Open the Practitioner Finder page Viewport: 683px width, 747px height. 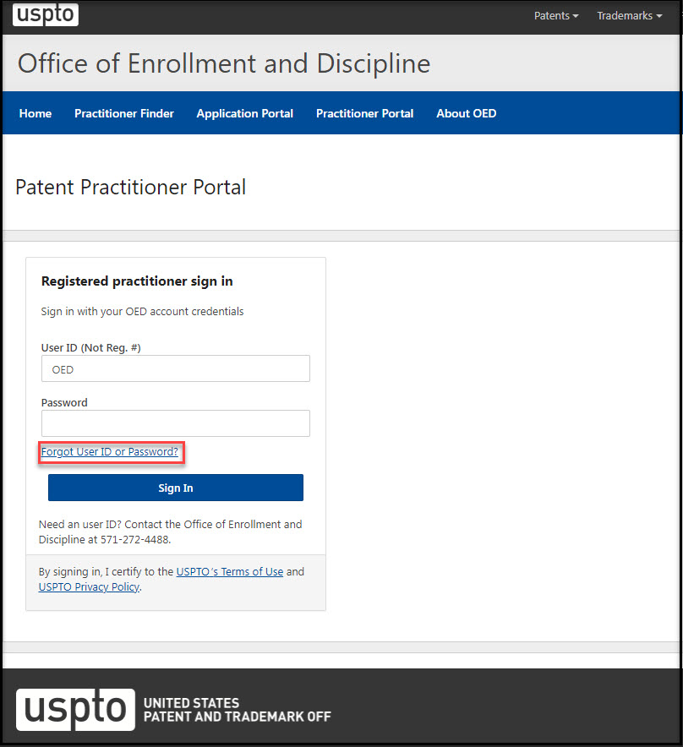pyautogui.click(x=124, y=113)
